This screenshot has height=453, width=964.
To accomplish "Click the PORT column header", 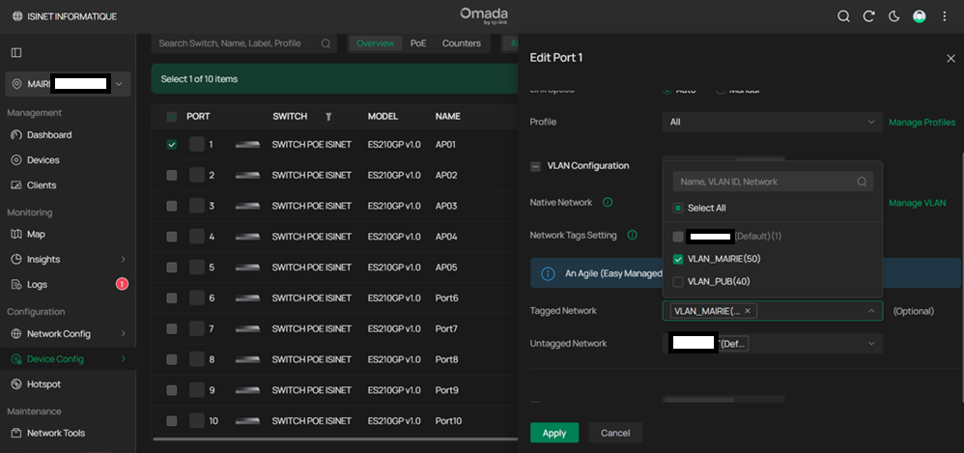I will tap(199, 117).
